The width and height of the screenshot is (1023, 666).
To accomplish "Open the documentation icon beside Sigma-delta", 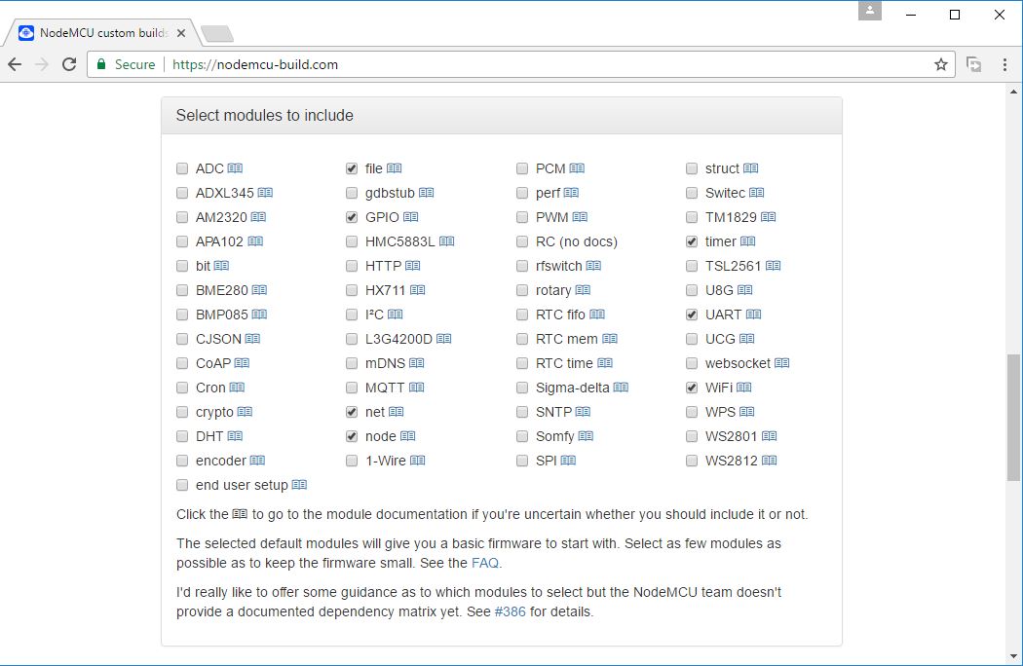I will tap(621, 388).
